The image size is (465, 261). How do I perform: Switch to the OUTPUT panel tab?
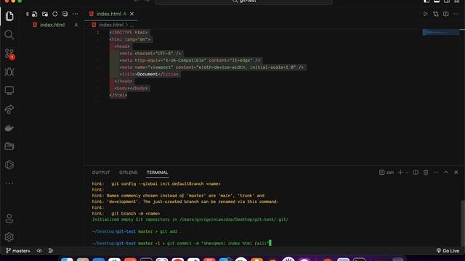click(101, 173)
